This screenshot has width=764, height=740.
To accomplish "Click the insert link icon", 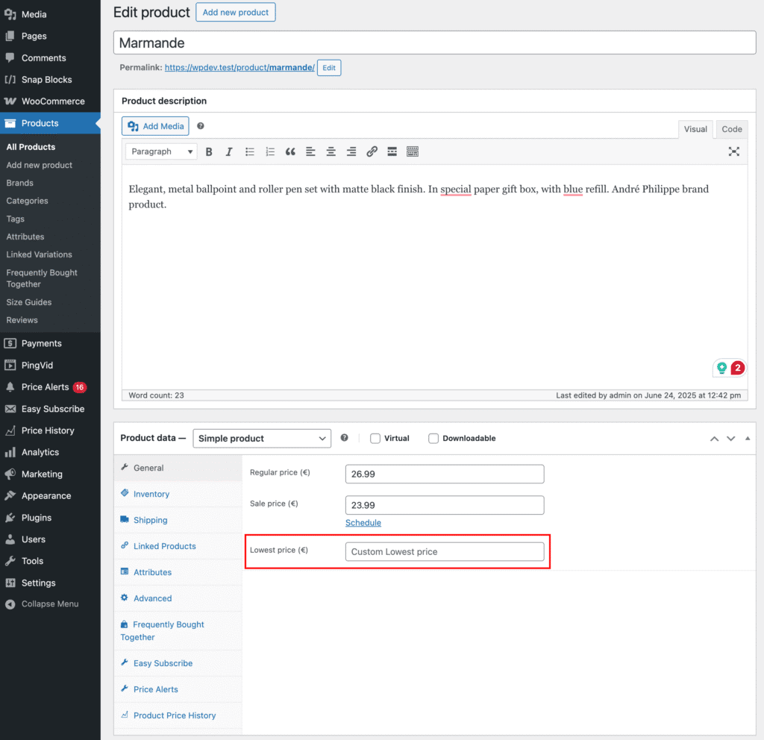I will point(372,151).
